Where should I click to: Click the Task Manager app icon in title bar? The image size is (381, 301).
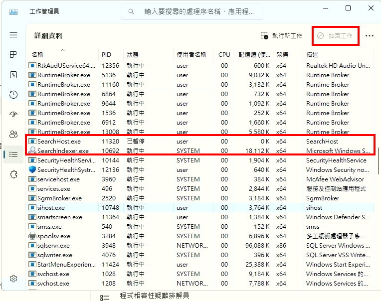click(x=13, y=11)
